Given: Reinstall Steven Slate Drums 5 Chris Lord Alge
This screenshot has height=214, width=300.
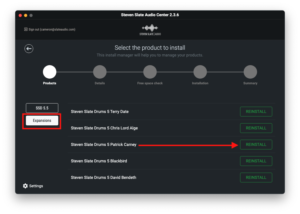Looking at the screenshot, I should click(256, 128).
